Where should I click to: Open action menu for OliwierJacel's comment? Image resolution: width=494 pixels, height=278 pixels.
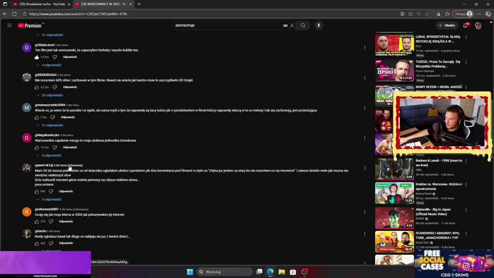[x=365, y=47]
